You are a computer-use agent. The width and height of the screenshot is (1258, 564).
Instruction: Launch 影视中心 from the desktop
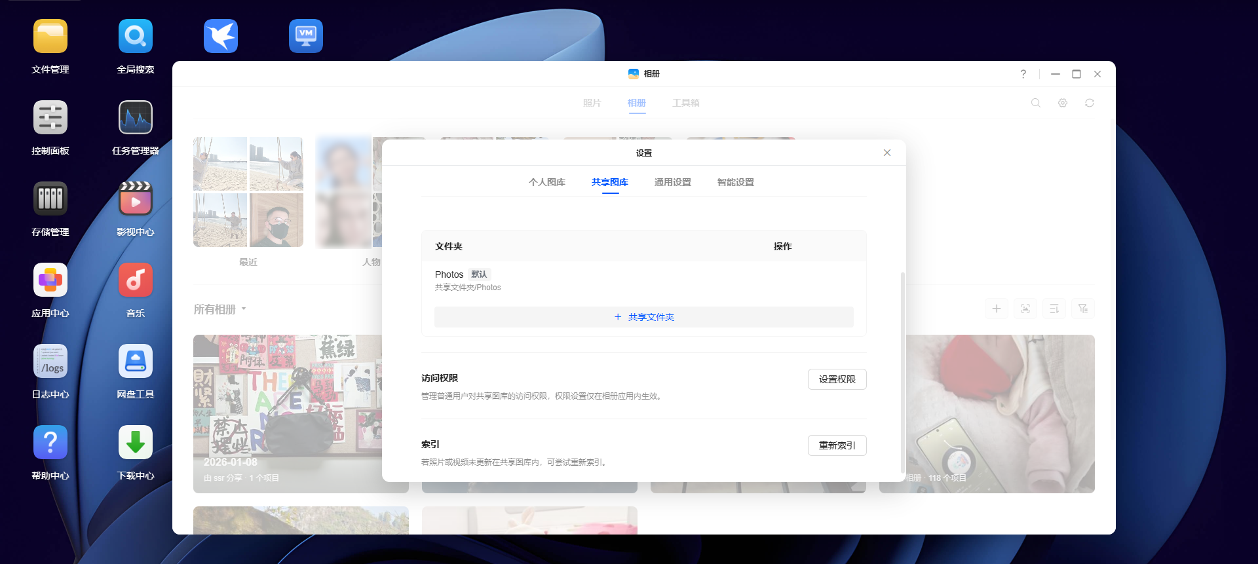pos(136,199)
